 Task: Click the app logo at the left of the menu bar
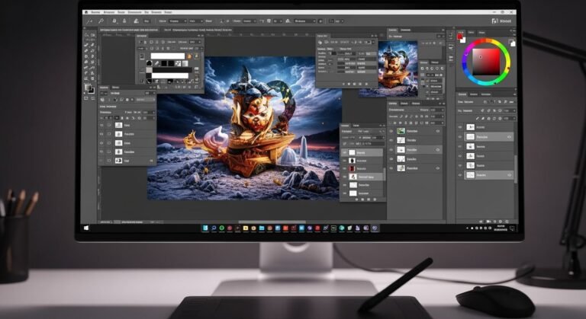click(87, 12)
